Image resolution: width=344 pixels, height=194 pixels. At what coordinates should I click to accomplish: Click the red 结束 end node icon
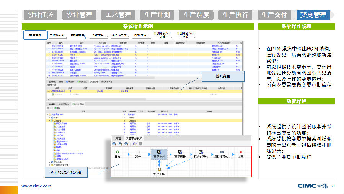pos(241,152)
